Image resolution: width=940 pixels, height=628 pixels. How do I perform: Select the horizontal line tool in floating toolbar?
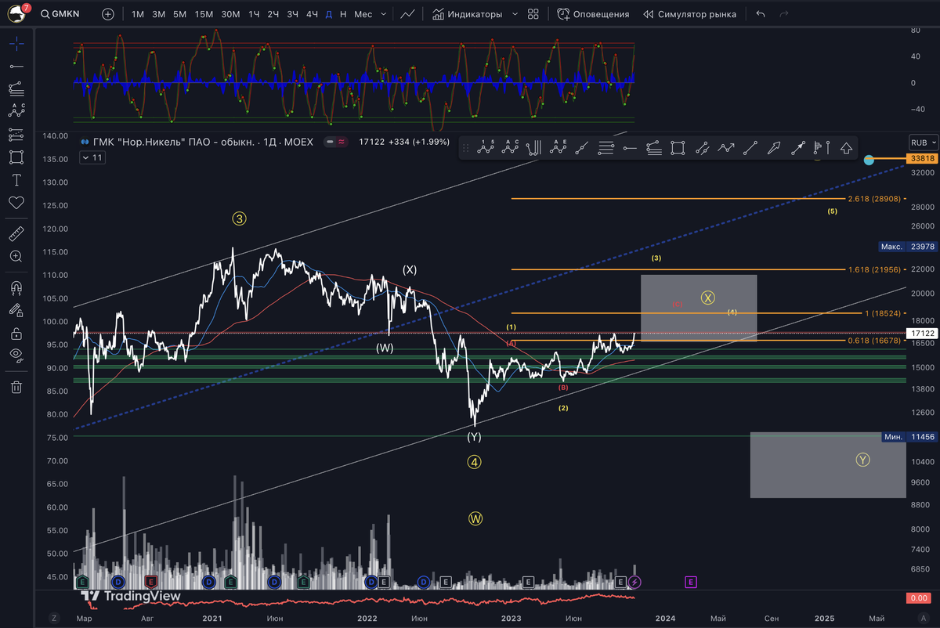coord(630,146)
